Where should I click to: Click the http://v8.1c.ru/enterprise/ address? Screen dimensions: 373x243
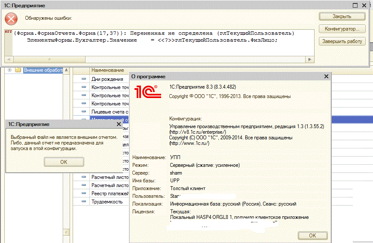[x=198, y=132]
